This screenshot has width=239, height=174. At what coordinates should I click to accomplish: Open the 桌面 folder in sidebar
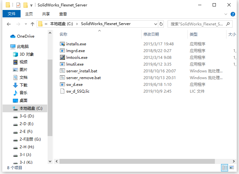[x=20, y=101]
